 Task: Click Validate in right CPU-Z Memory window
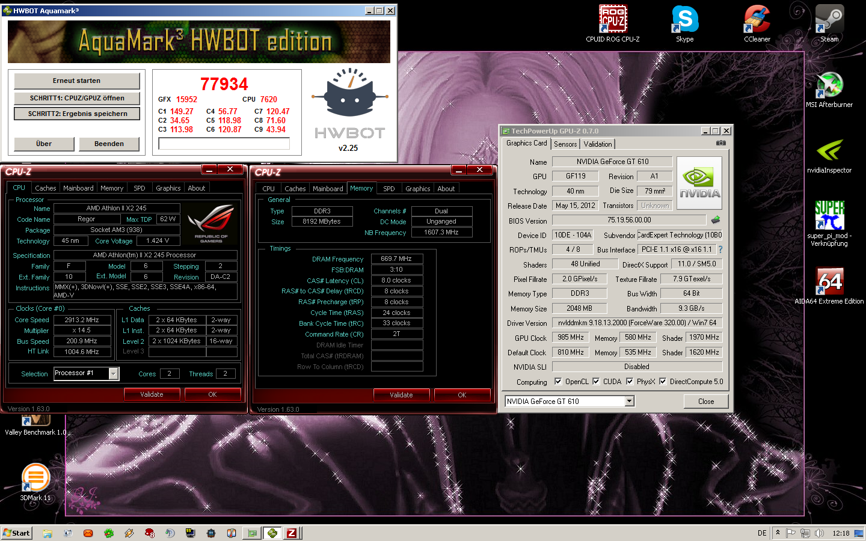pos(401,395)
